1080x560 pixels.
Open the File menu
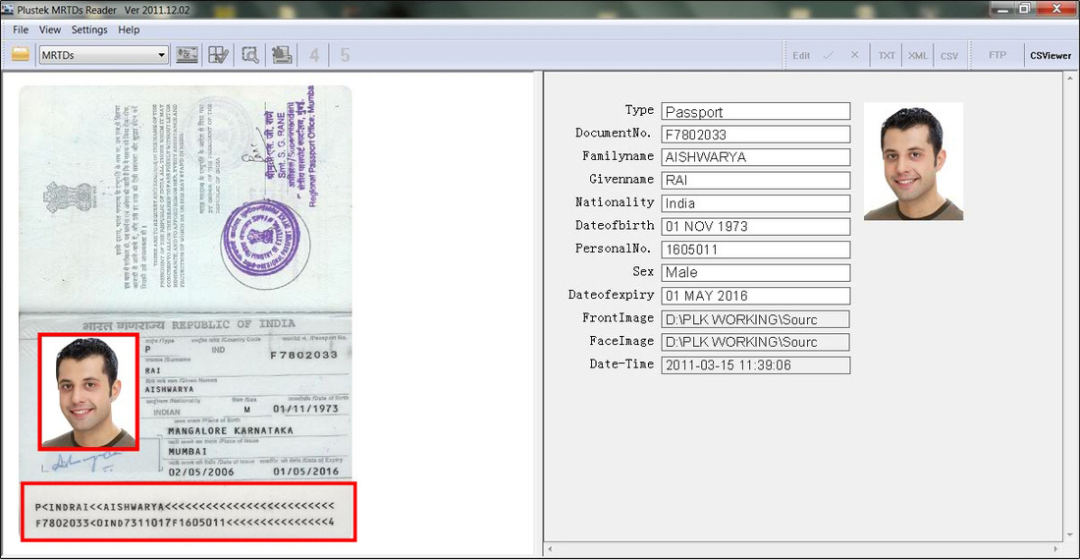point(21,29)
